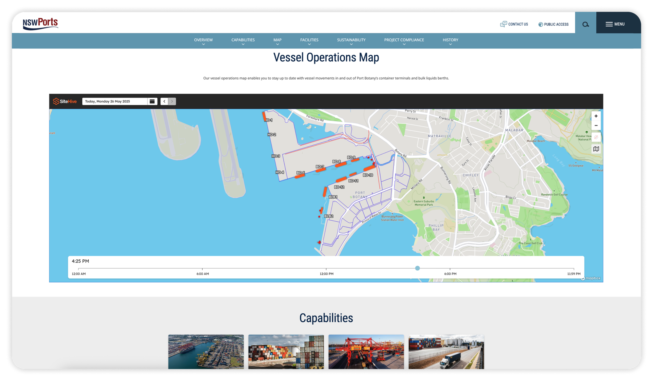Screen dimensions: 653x381
Task: Zoom in on the map
Action: [596, 116]
